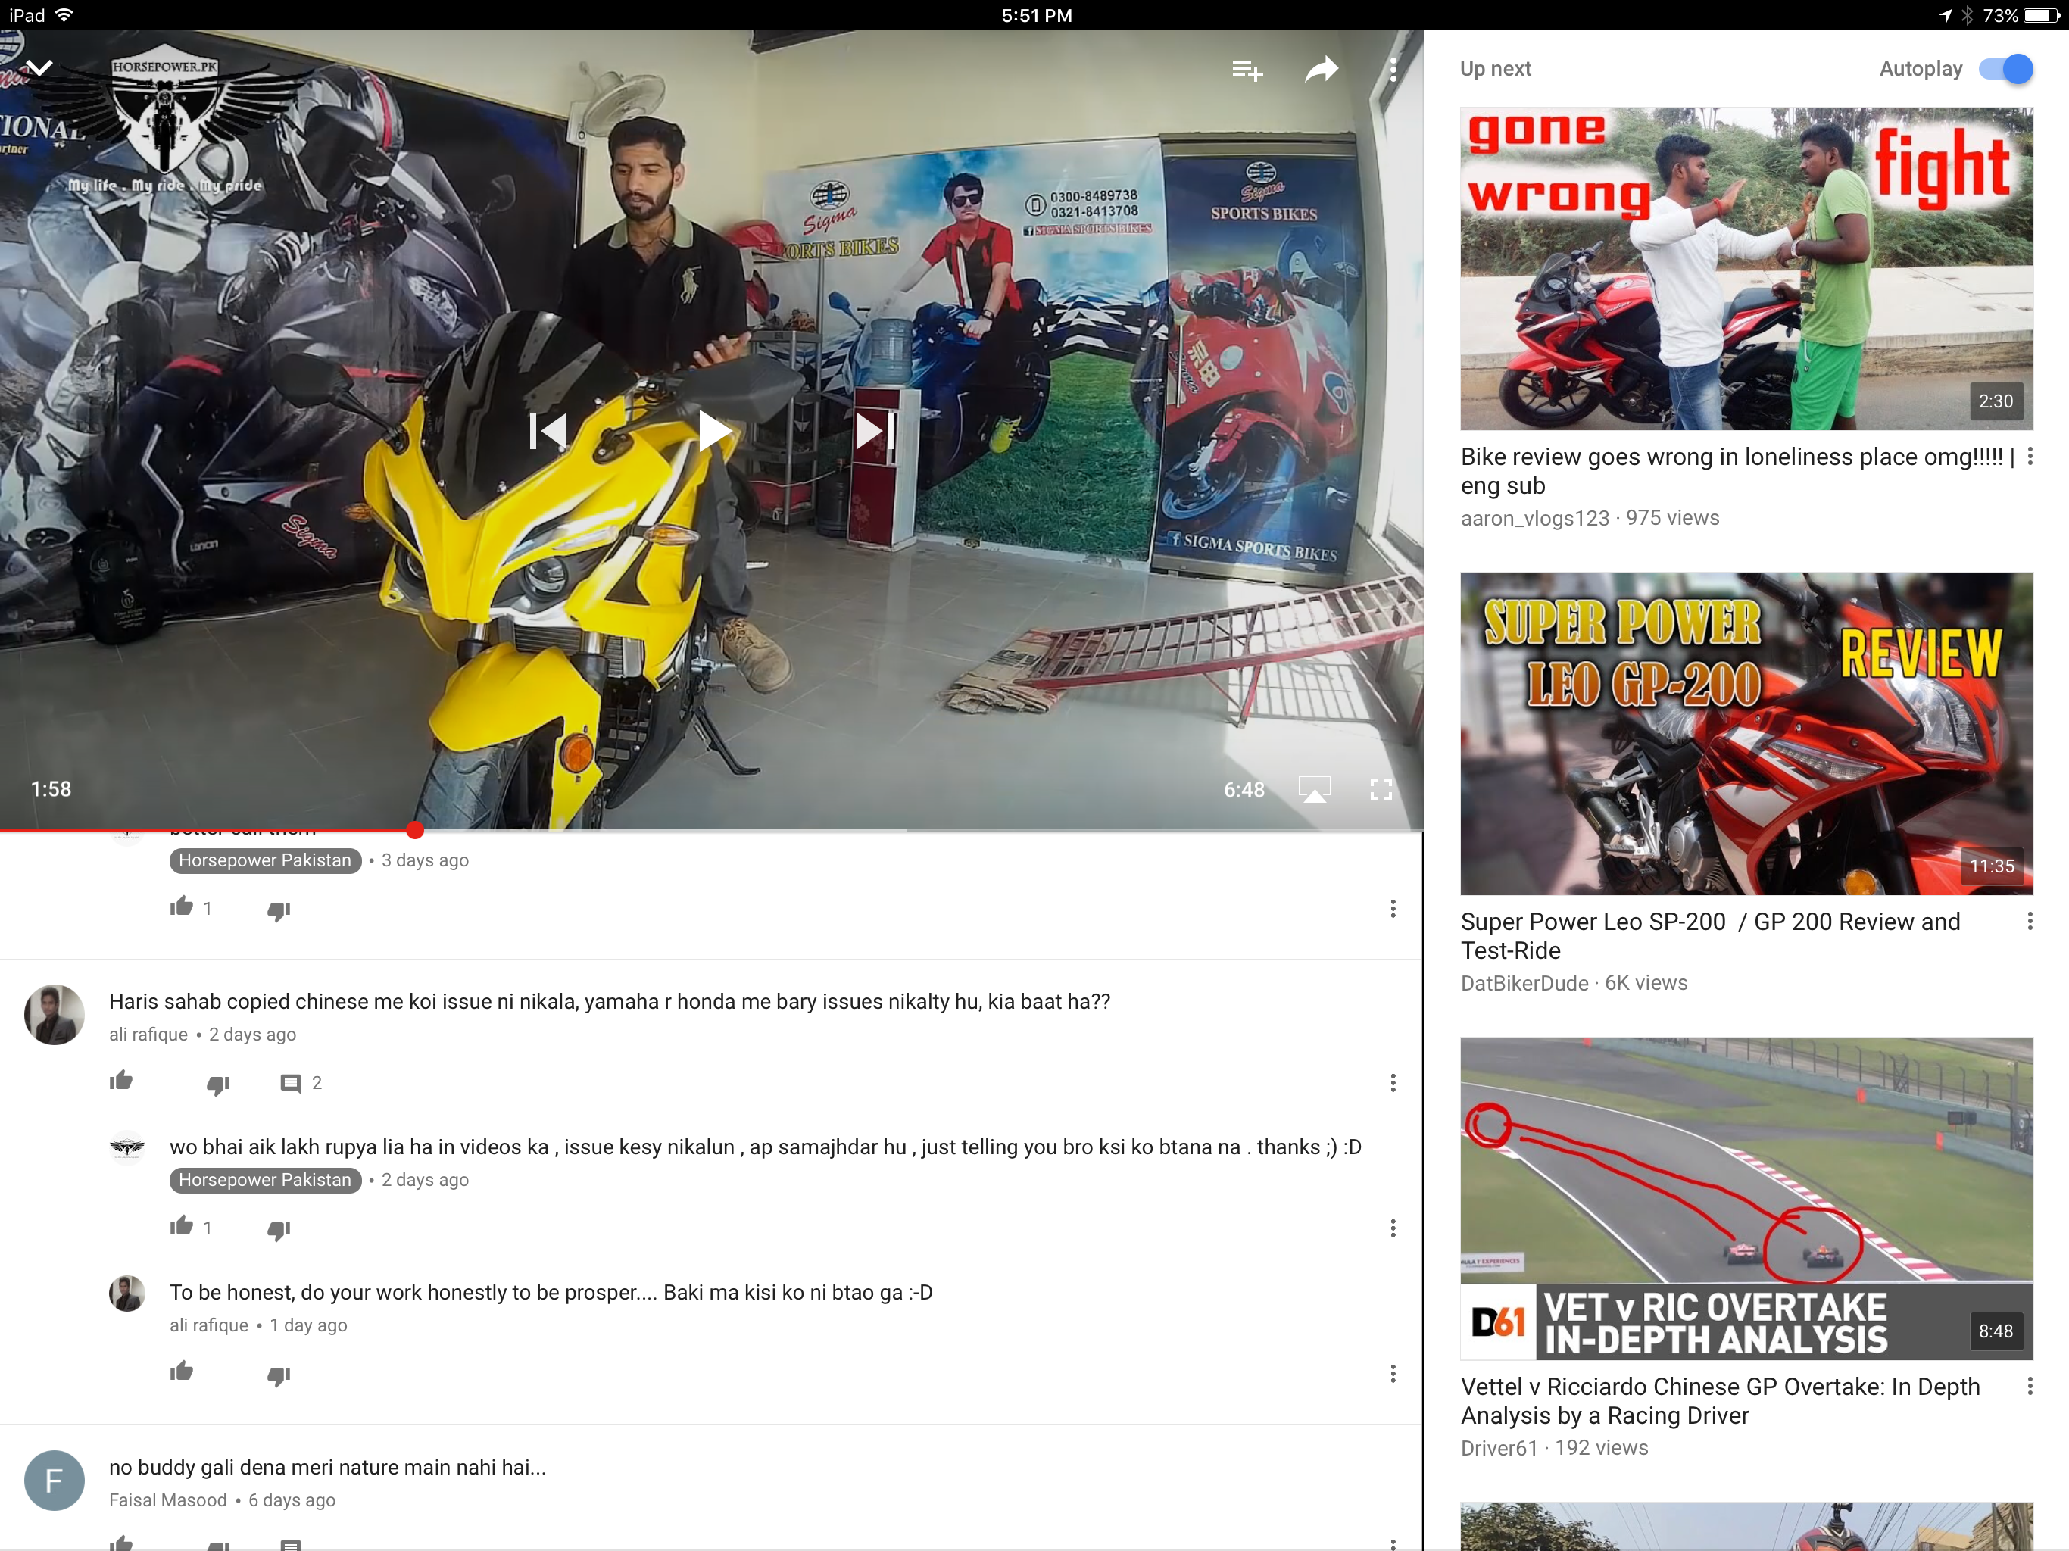2069x1551 pixels.
Task: Like ali rafique's 'Haris sahab' comment
Action: 122,1081
